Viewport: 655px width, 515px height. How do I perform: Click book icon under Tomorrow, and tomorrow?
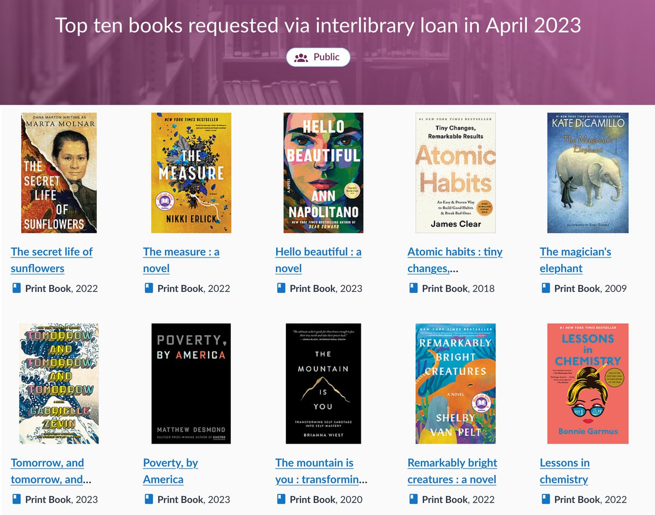[x=16, y=499]
